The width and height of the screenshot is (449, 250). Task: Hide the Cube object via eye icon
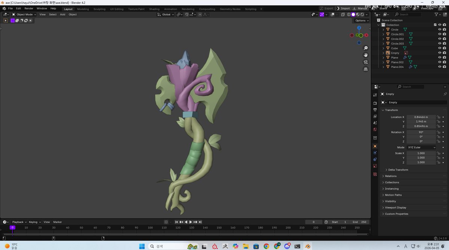pyautogui.click(x=440, y=48)
